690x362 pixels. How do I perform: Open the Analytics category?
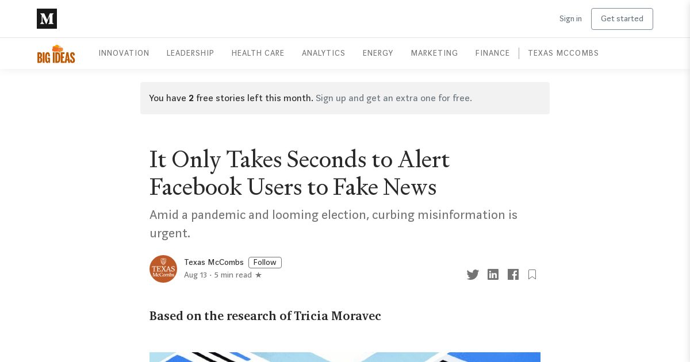tap(323, 53)
